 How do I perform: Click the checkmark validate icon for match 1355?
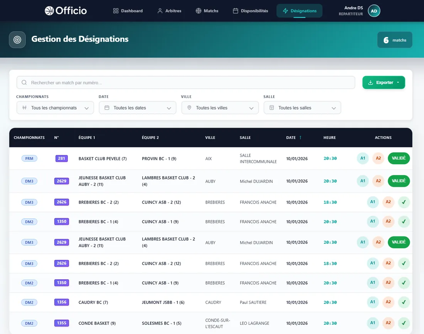pos(404,323)
